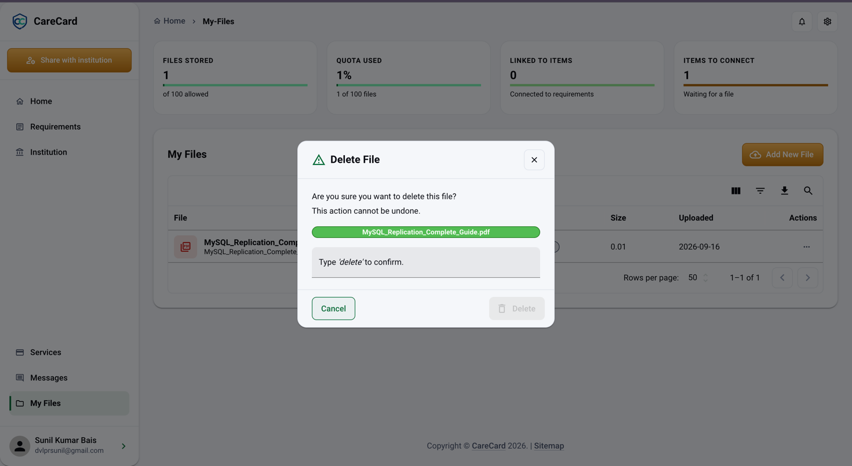Screen dimensions: 852x466
Task: Click the Items to Connect progress bar
Action: (756, 85)
